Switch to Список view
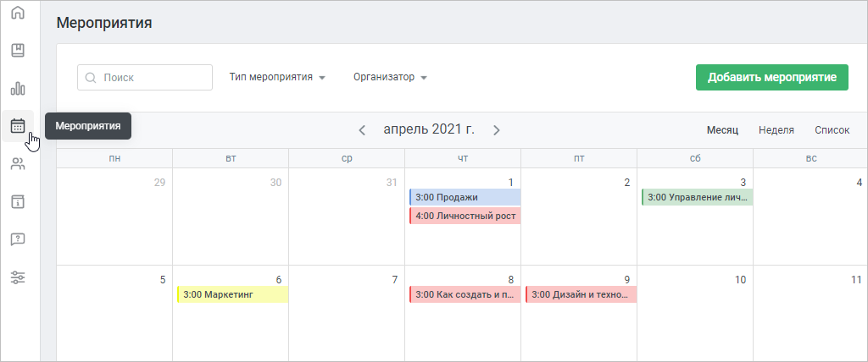The image size is (868, 362). pos(832,130)
